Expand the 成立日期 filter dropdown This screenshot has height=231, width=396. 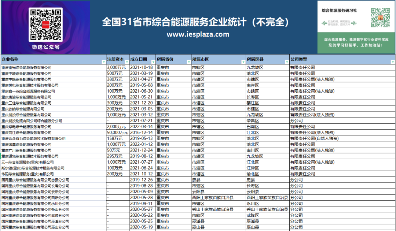[152, 62]
